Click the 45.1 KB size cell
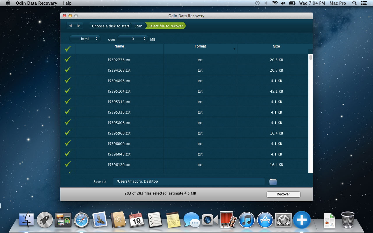Viewport: 373px width, 233px height. point(276,91)
